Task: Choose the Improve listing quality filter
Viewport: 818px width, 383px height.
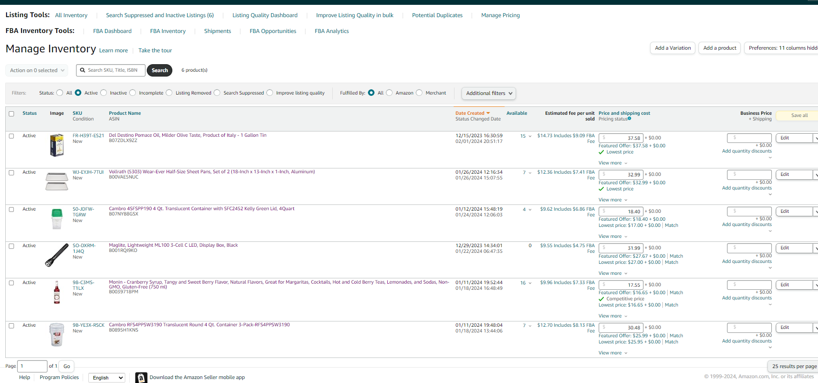Action: (x=270, y=93)
